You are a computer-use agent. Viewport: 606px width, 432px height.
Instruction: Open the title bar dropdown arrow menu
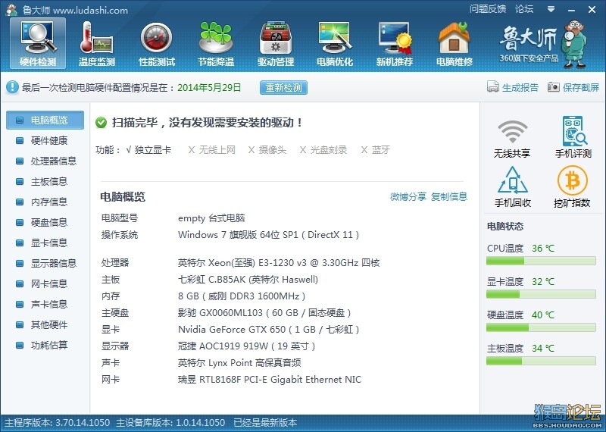[551, 9]
